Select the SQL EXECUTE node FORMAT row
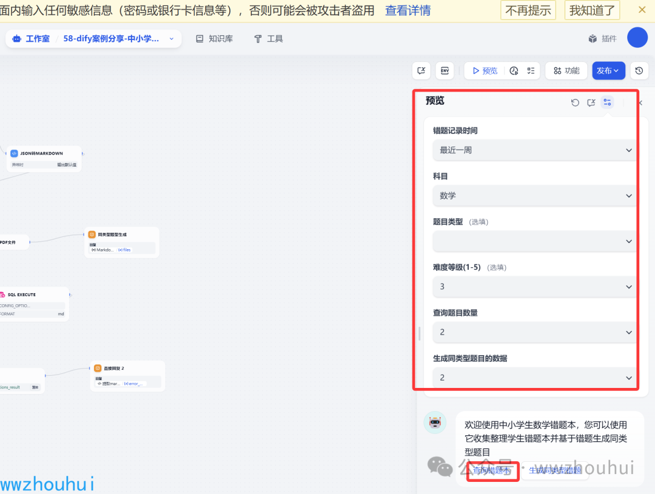 33,314
